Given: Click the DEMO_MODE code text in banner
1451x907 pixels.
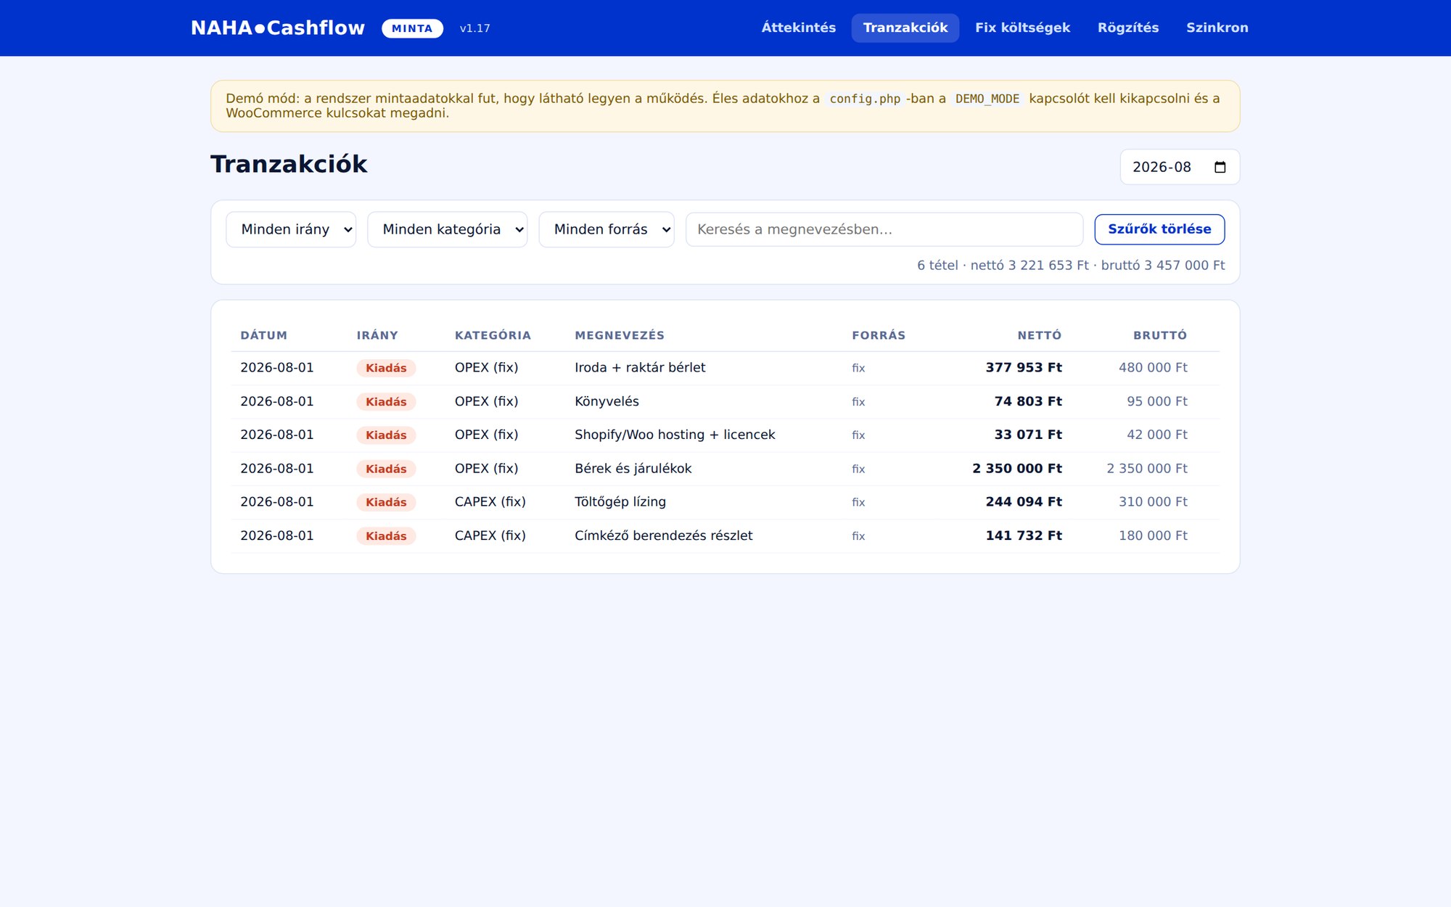Looking at the screenshot, I should pos(987,99).
